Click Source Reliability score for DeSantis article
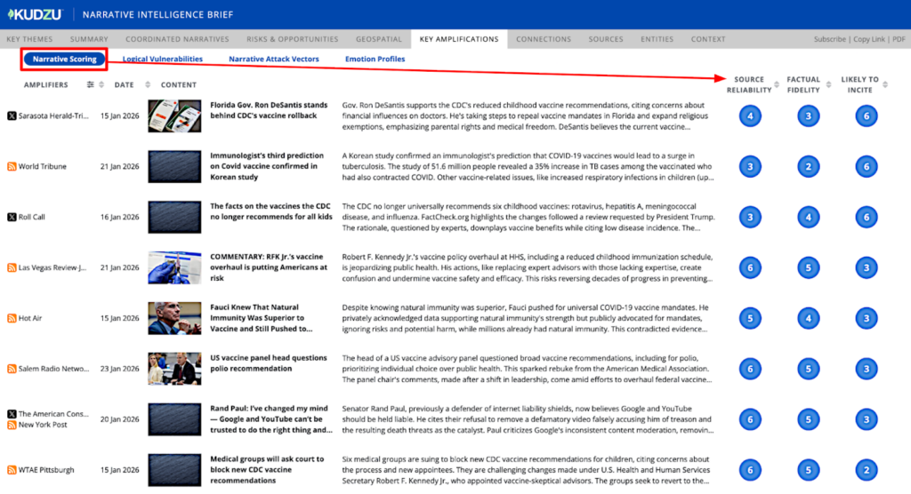Screen dimensions: 911x494 pyautogui.click(x=750, y=116)
